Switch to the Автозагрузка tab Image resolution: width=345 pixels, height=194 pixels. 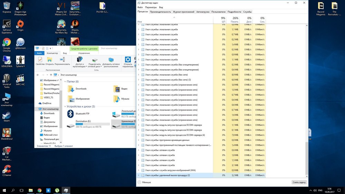point(203,12)
